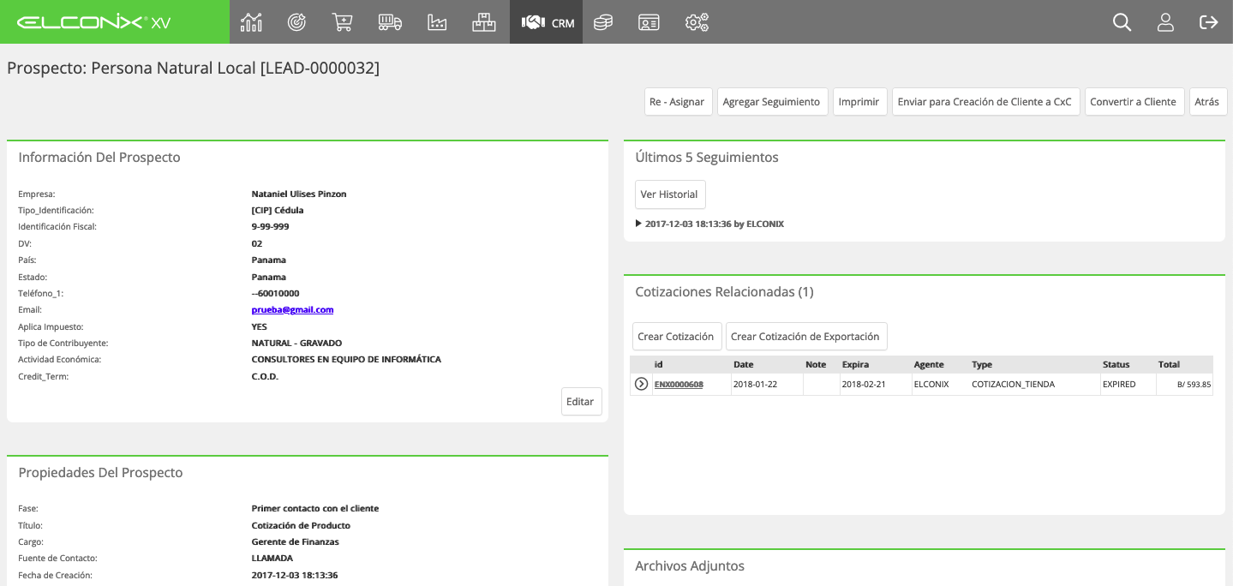Open the ID card contacts icon
This screenshot has width=1233, height=586.
(649, 22)
